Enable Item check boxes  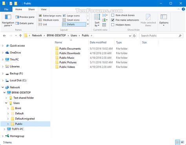coord(113,15)
